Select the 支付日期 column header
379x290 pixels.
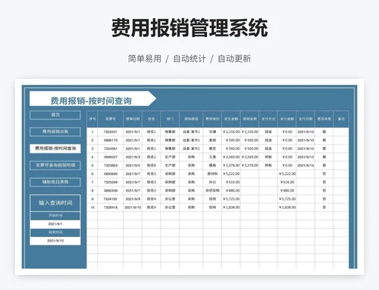(305, 119)
